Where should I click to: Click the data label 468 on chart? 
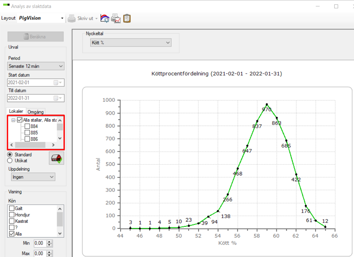pos(237,173)
